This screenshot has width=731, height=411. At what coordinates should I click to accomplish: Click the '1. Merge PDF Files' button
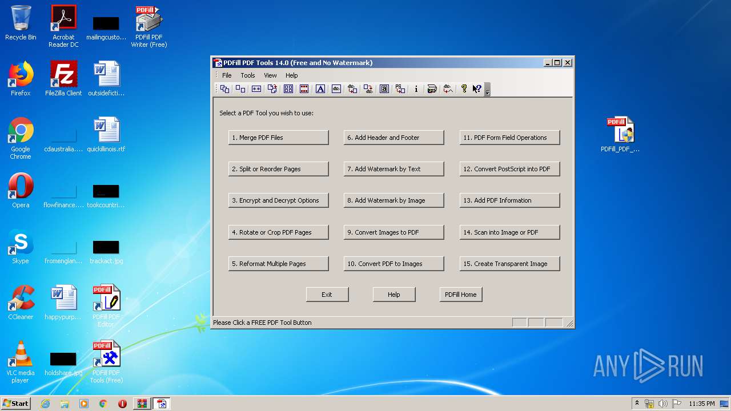[x=279, y=138]
